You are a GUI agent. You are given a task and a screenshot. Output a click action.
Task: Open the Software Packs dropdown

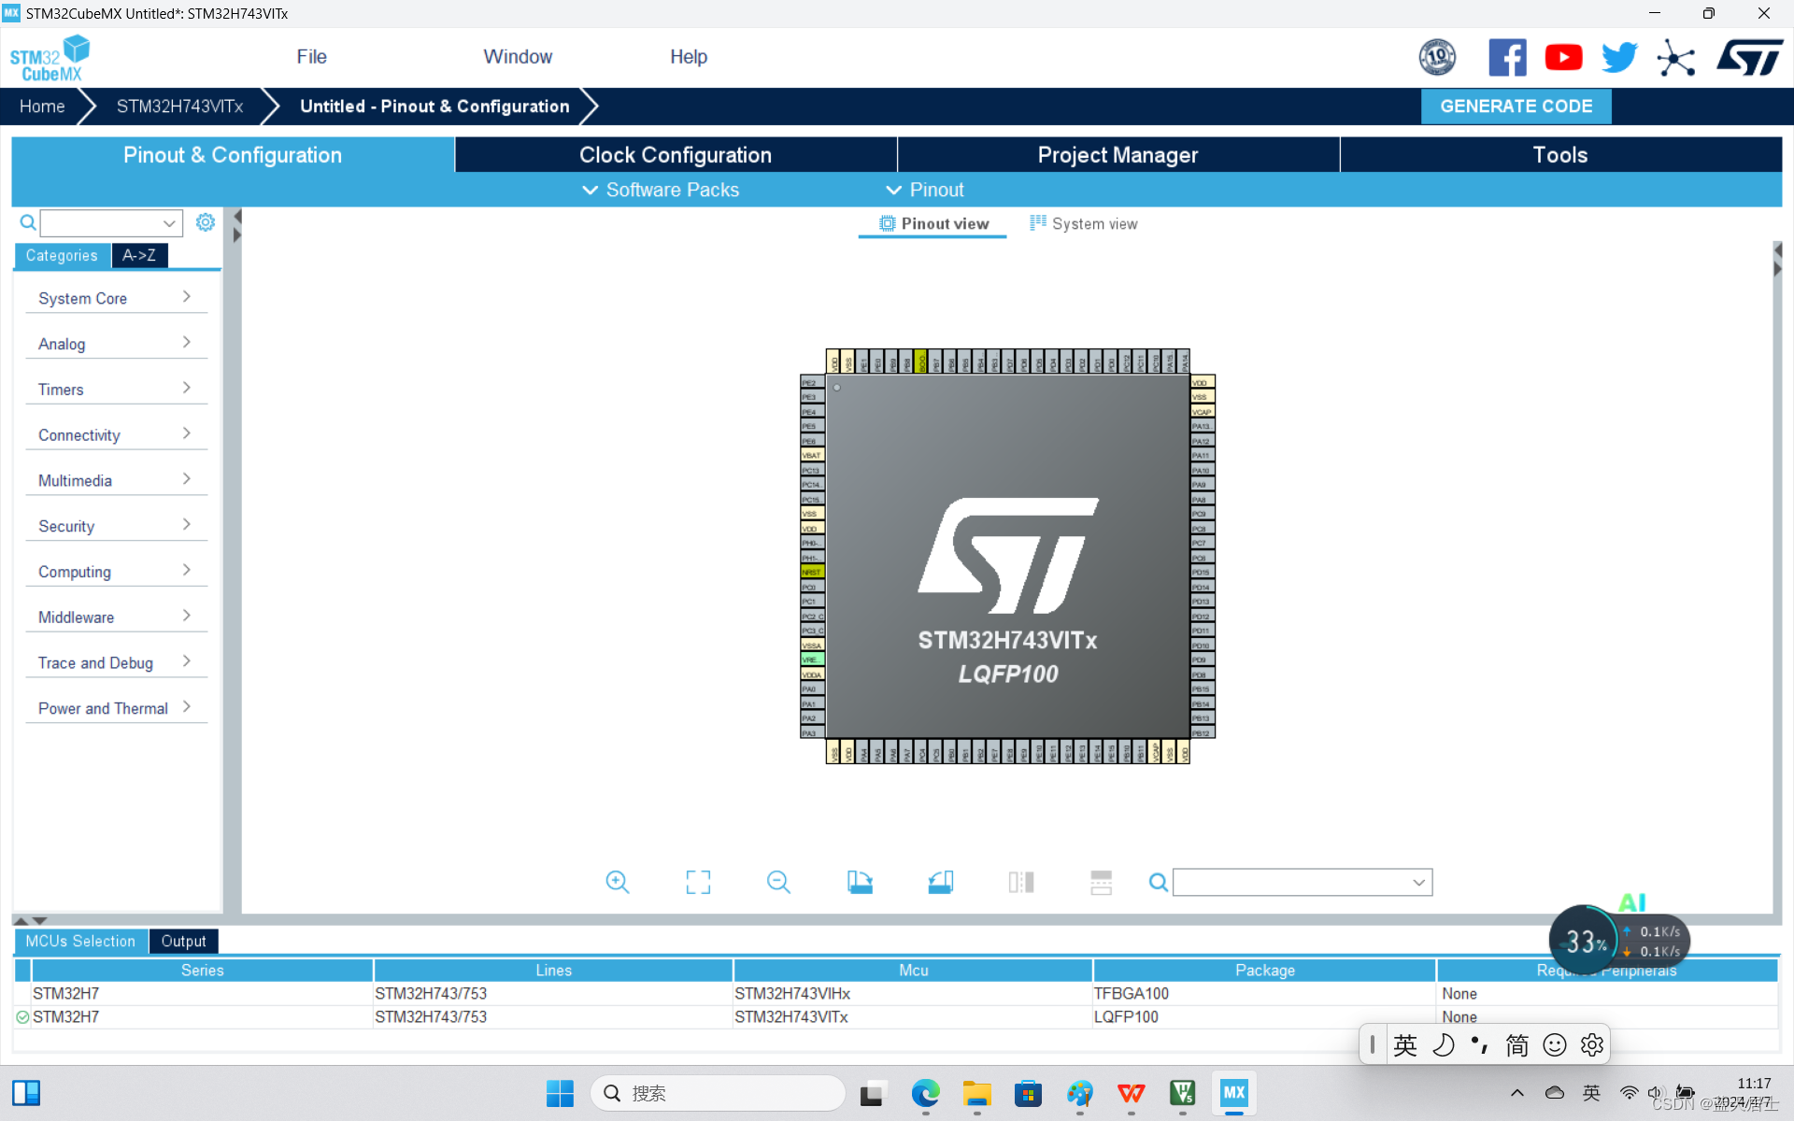click(x=662, y=190)
